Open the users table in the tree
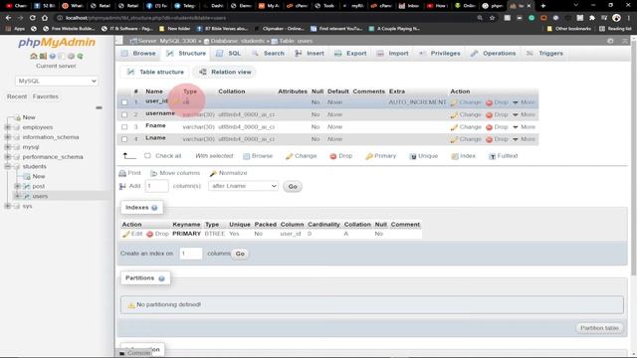This screenshot has width=637, height=358. click(40, 196)
